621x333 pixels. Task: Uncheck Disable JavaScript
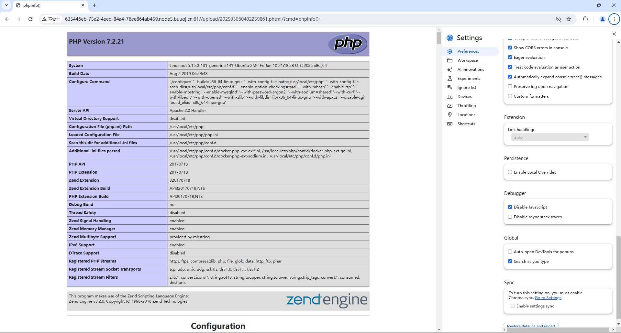[510, 207]
